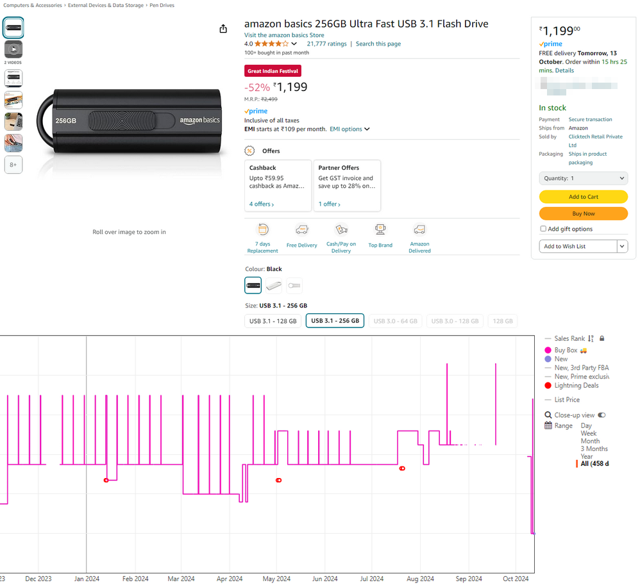Screen dimensions: 640x585
Task: Click Search this page link
Action: pyautogui.click(x=378, y=44)
